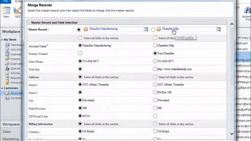Choose right-side Currency US Dollar option
Viewport: 251px width, 141px height.
pos(155,131)
